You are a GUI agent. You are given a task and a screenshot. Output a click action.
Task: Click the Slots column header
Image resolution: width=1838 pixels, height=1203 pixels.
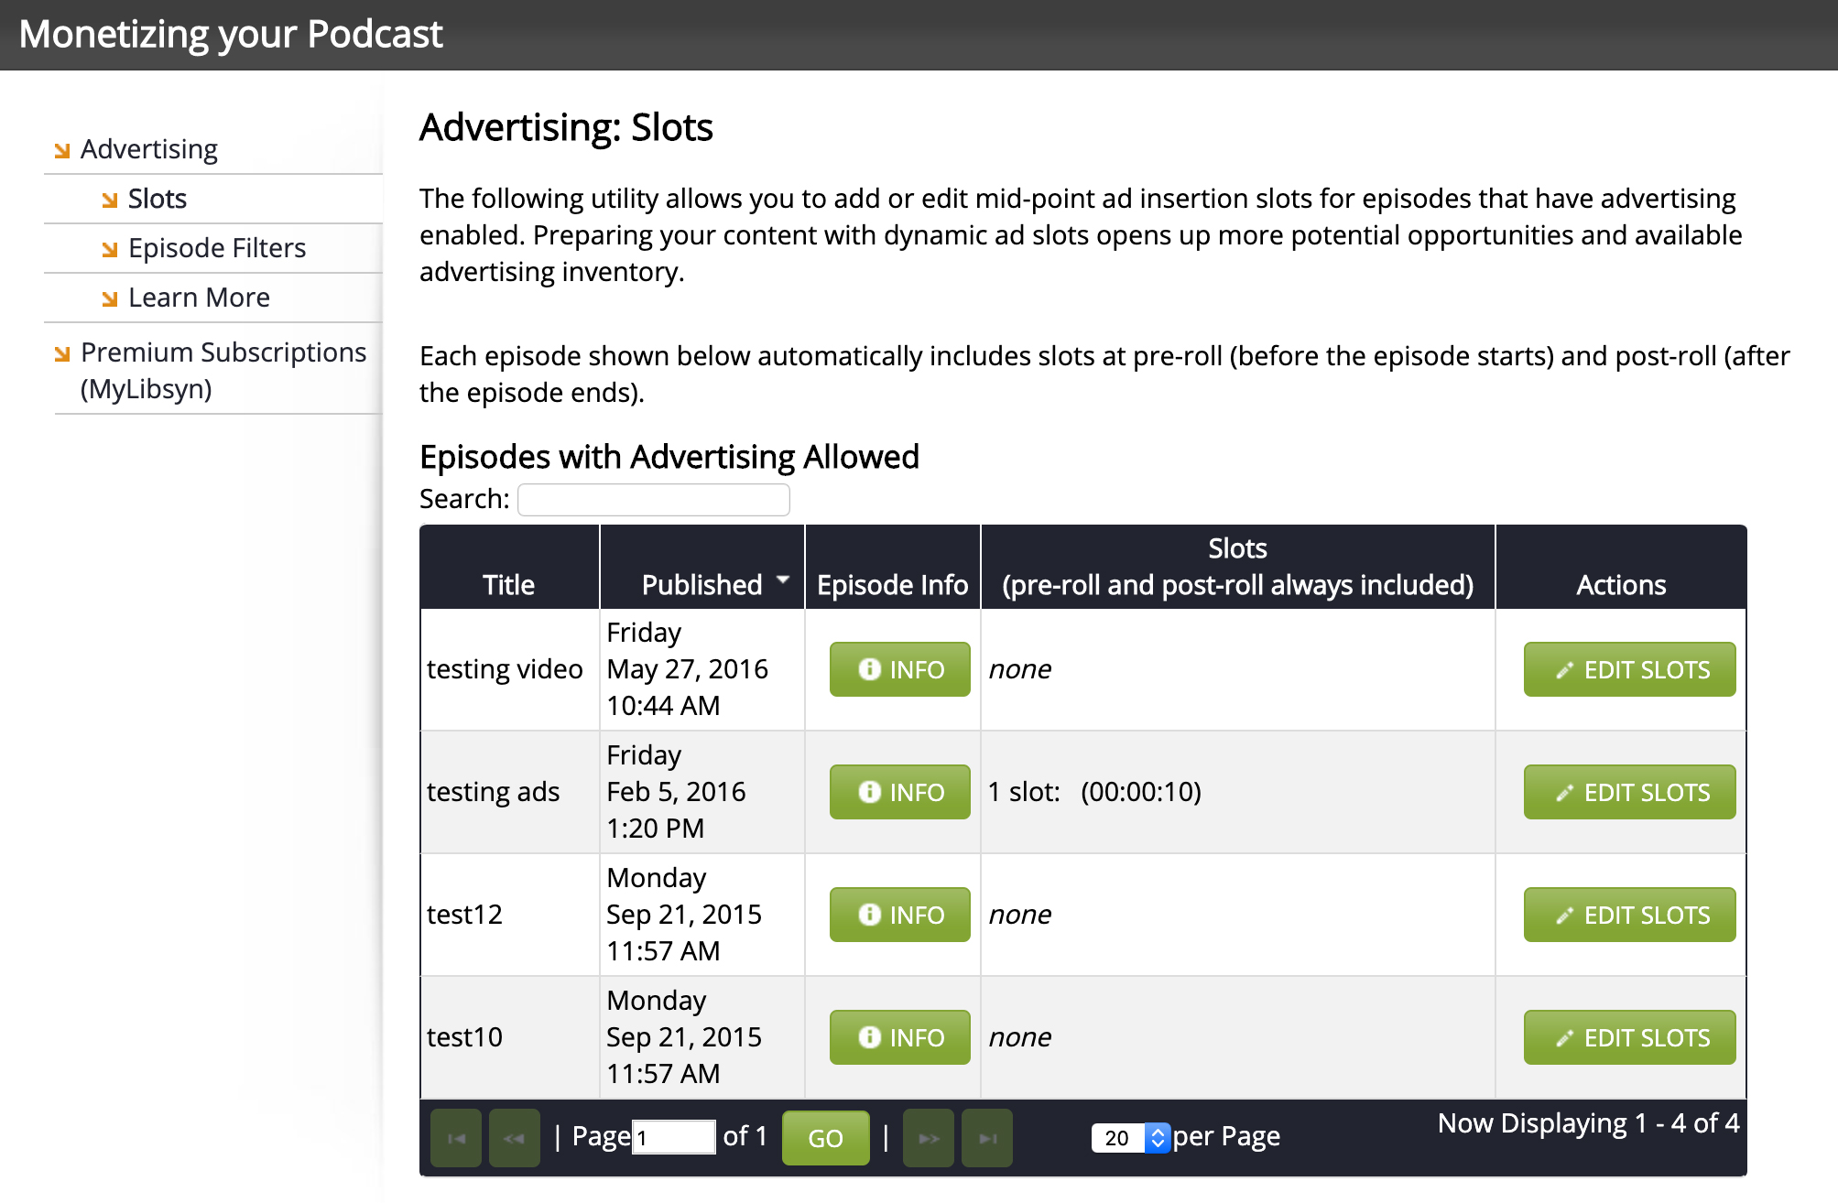(x=1237, y=567)
